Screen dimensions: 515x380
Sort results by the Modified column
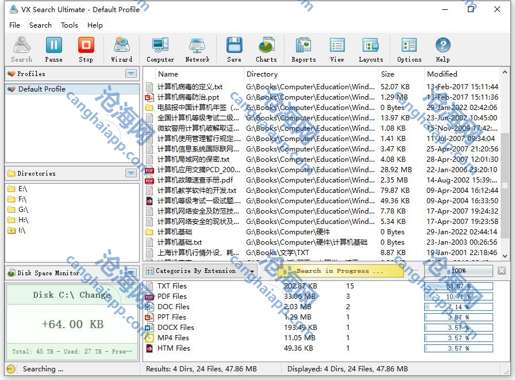[x=442, y=74]
